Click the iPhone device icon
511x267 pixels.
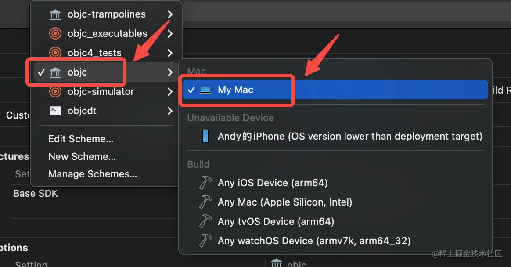coord(205,137)
